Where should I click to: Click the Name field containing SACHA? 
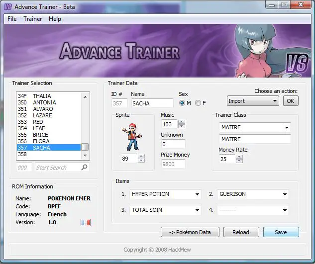(152, 103)
